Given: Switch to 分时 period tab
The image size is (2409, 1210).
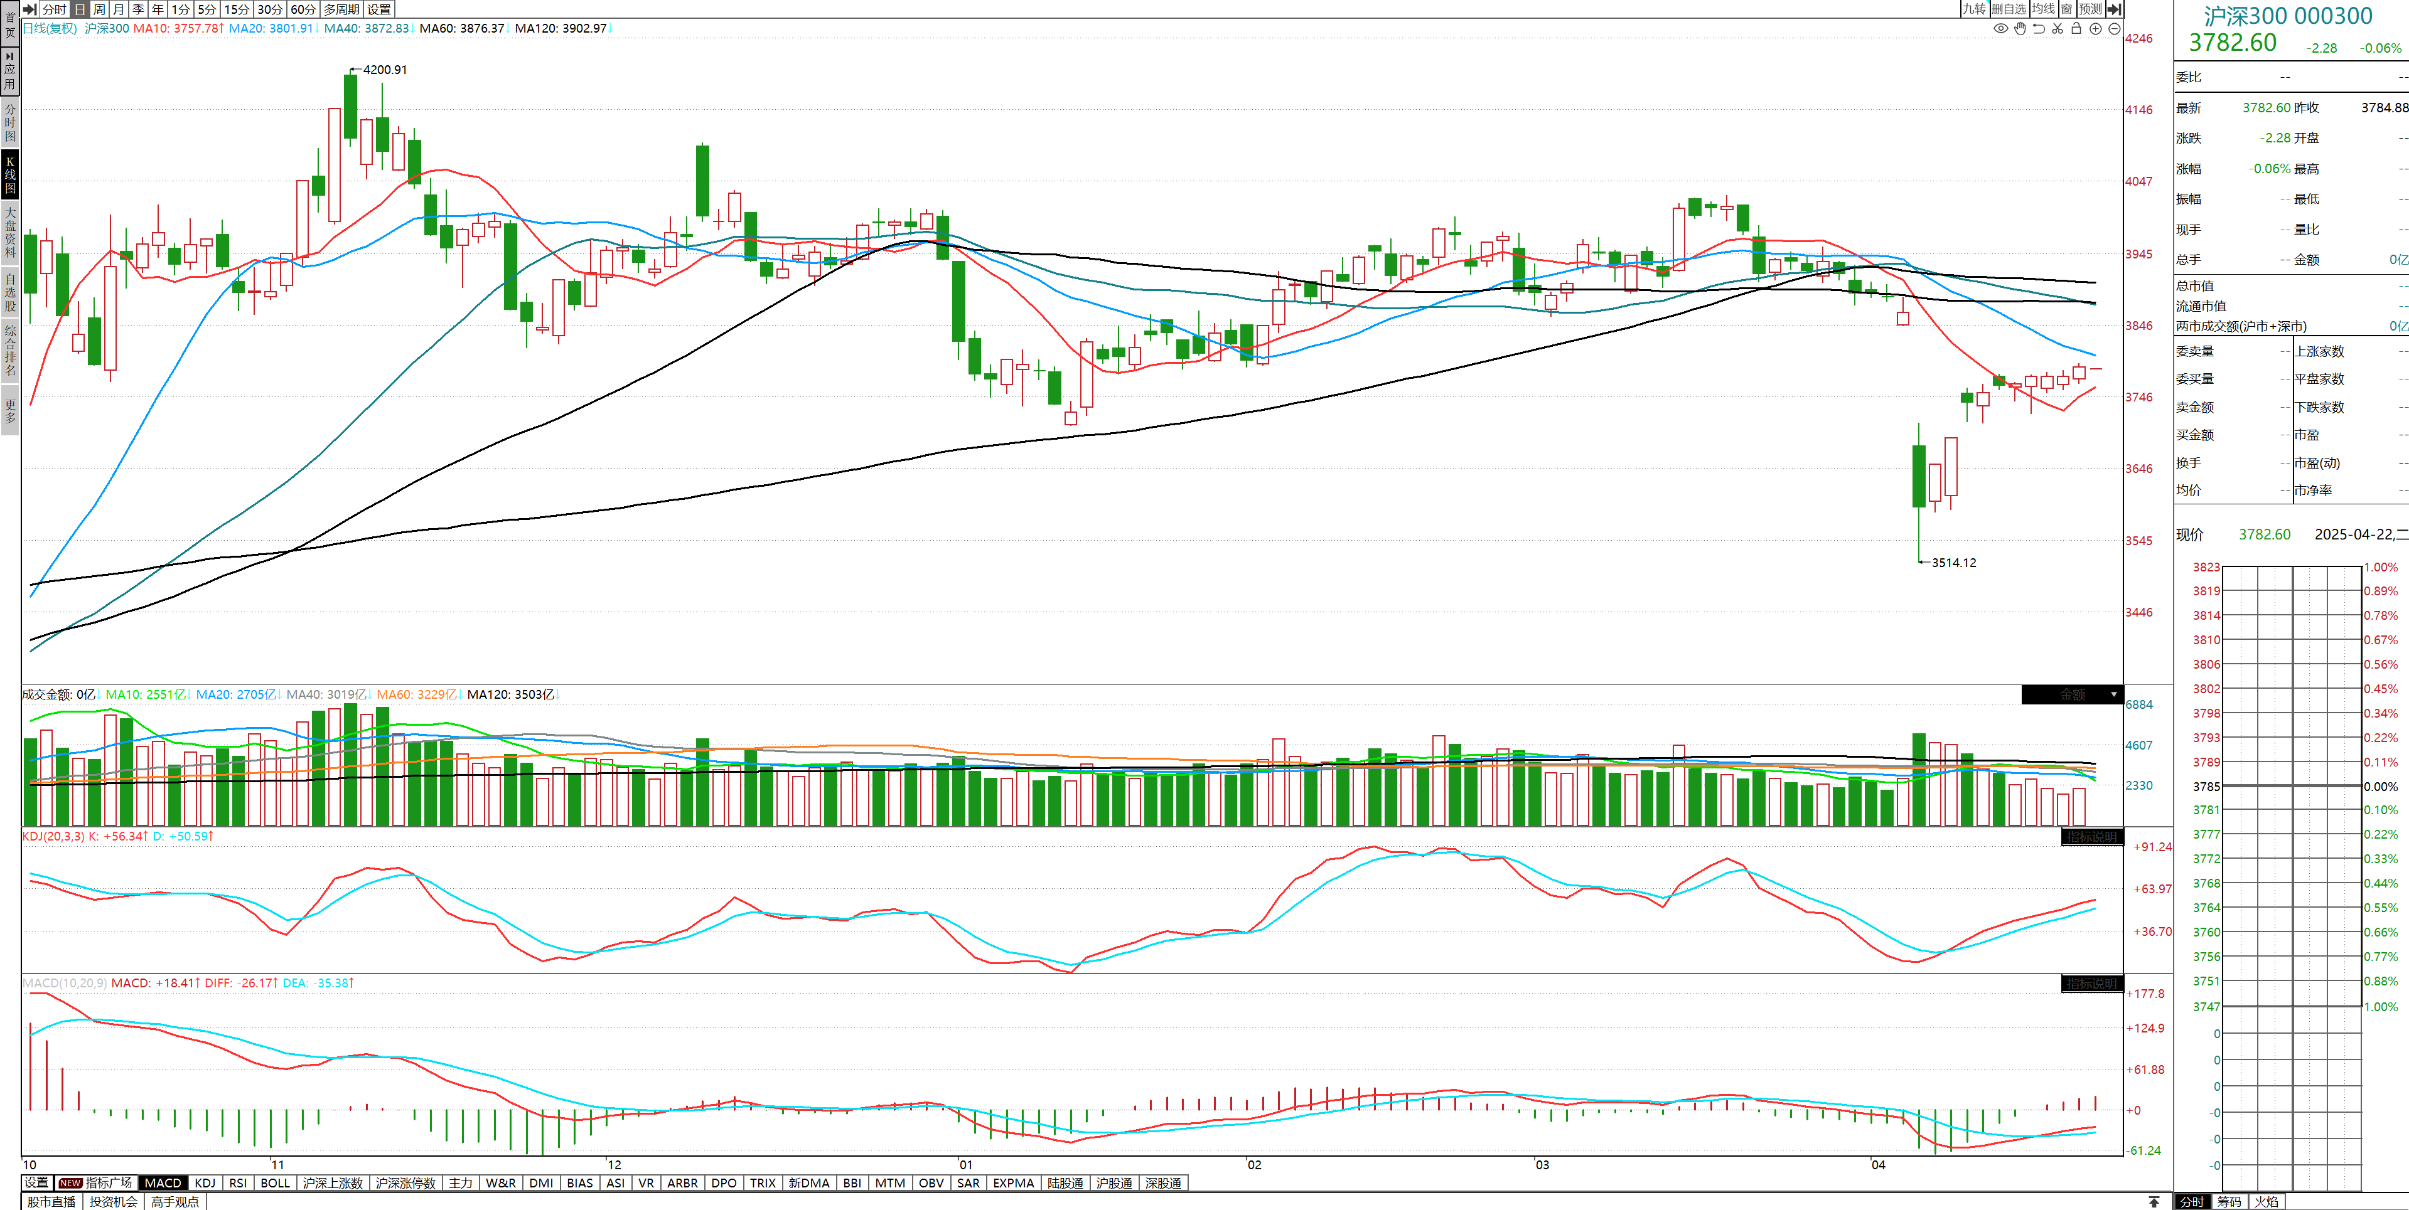Looking at the screenshot, I should click(54, 9).
